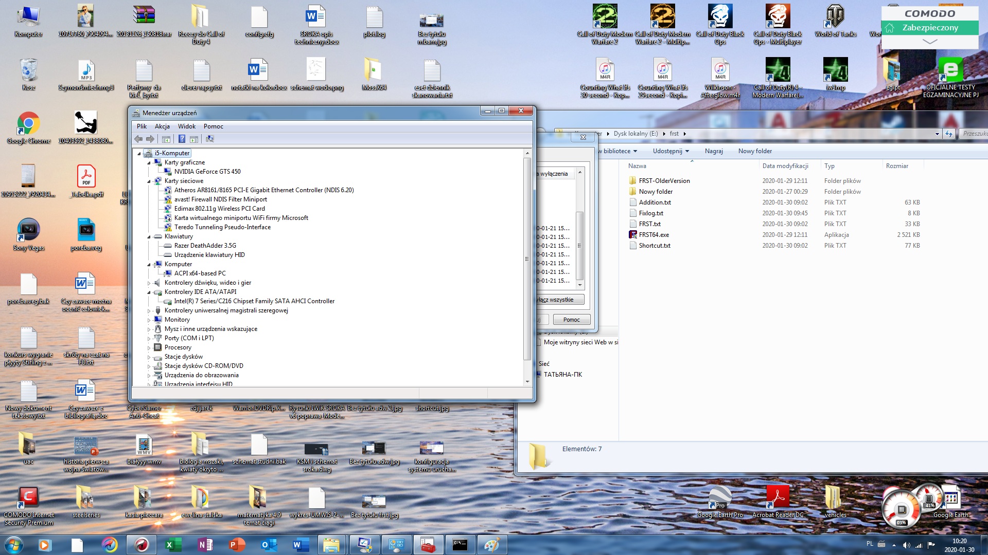
Task: Open OneNote from the taskbar
Action: (x=205, y=545)
